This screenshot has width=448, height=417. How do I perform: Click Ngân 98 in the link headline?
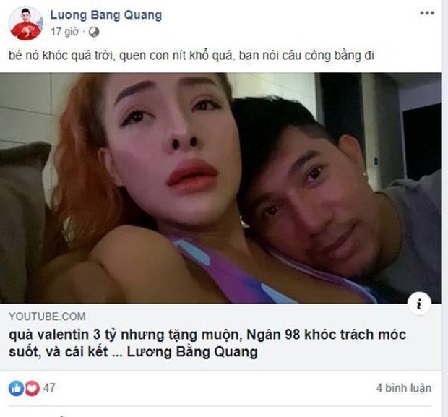(273, 335)
